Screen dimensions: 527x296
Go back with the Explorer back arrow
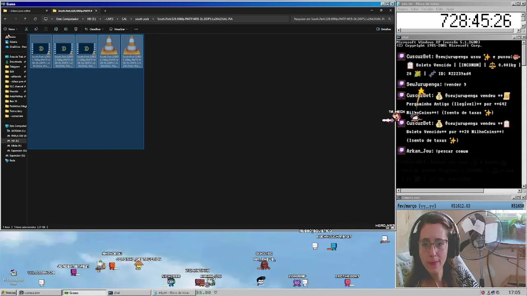tap(5, 19)
